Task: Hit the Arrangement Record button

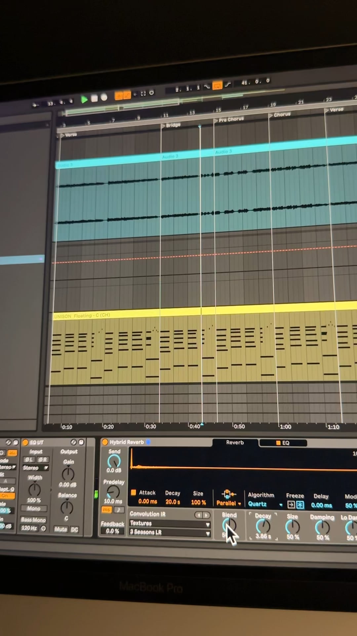Action: (x=104, y=97)
